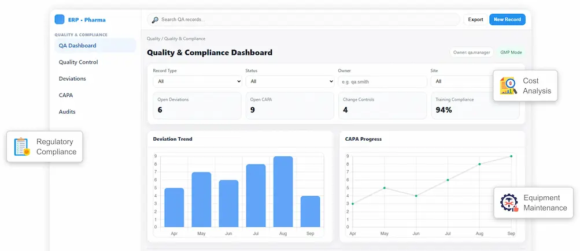This screenshot has height=251, width=580.
Task: Click the 'CAPA Progress' chart title
Action: point(363,139)
